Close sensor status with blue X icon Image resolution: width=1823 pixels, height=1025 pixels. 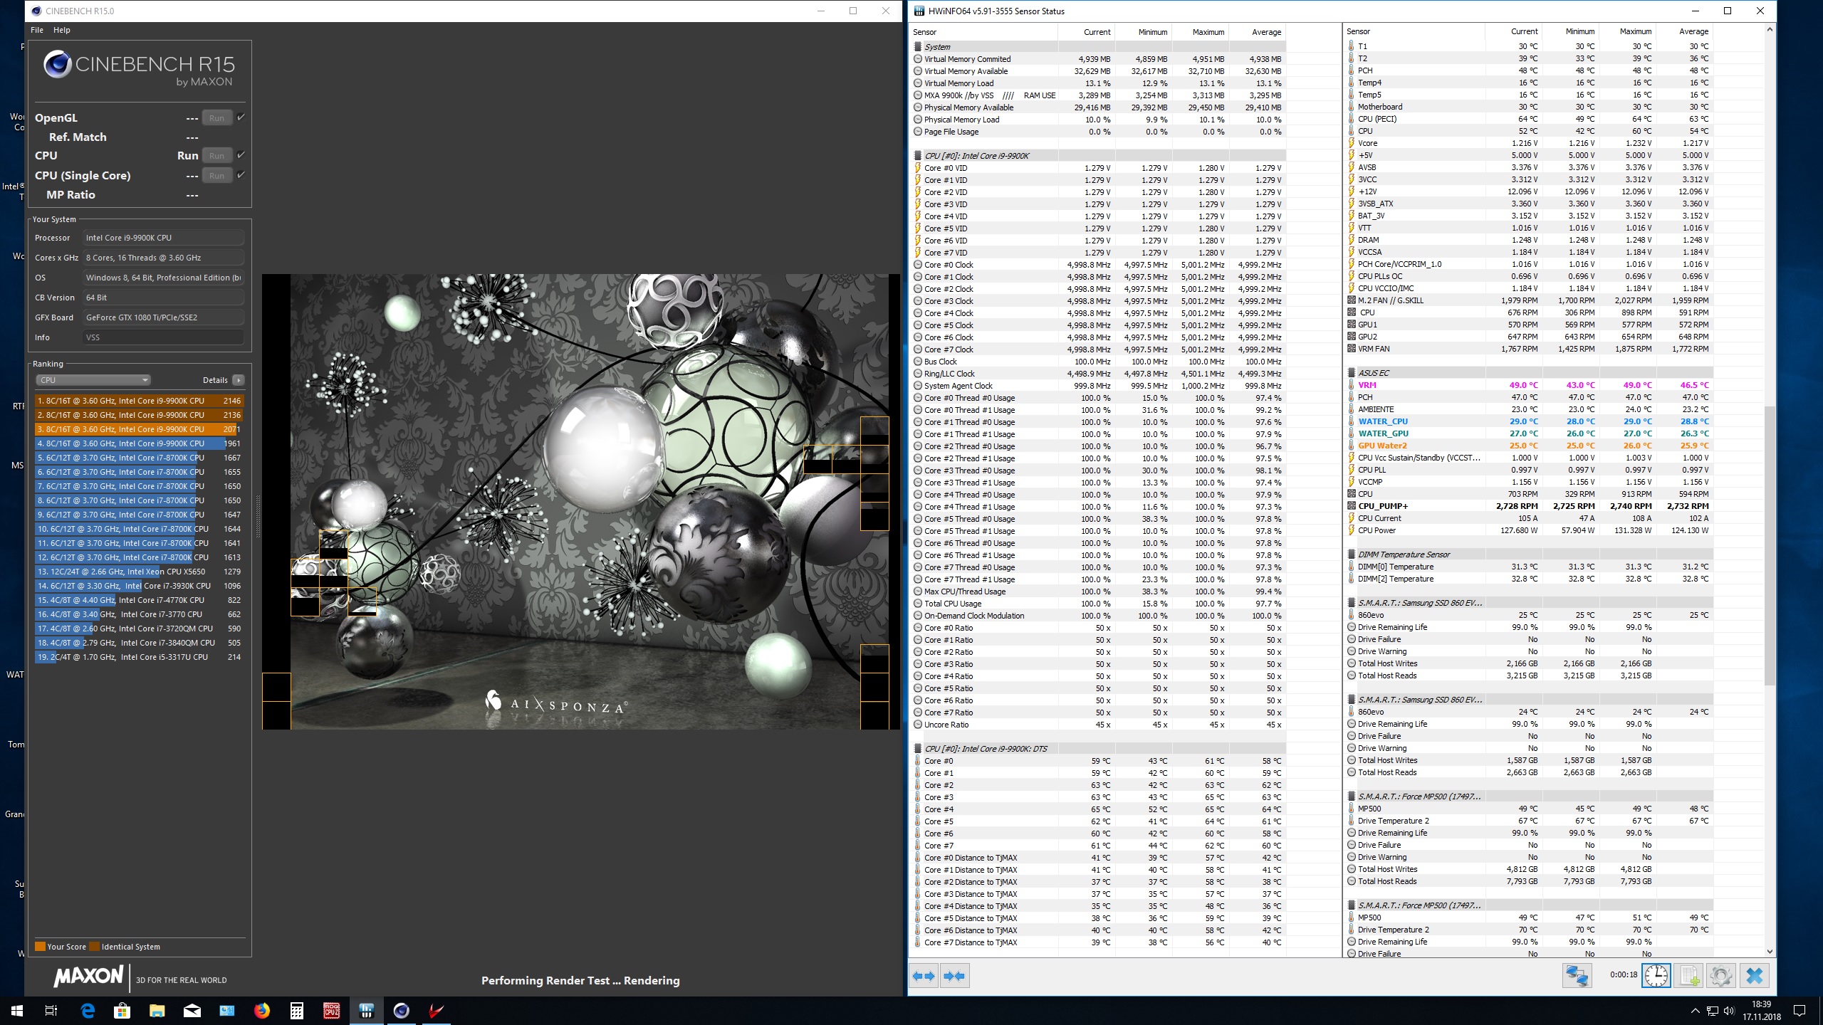1755,975
